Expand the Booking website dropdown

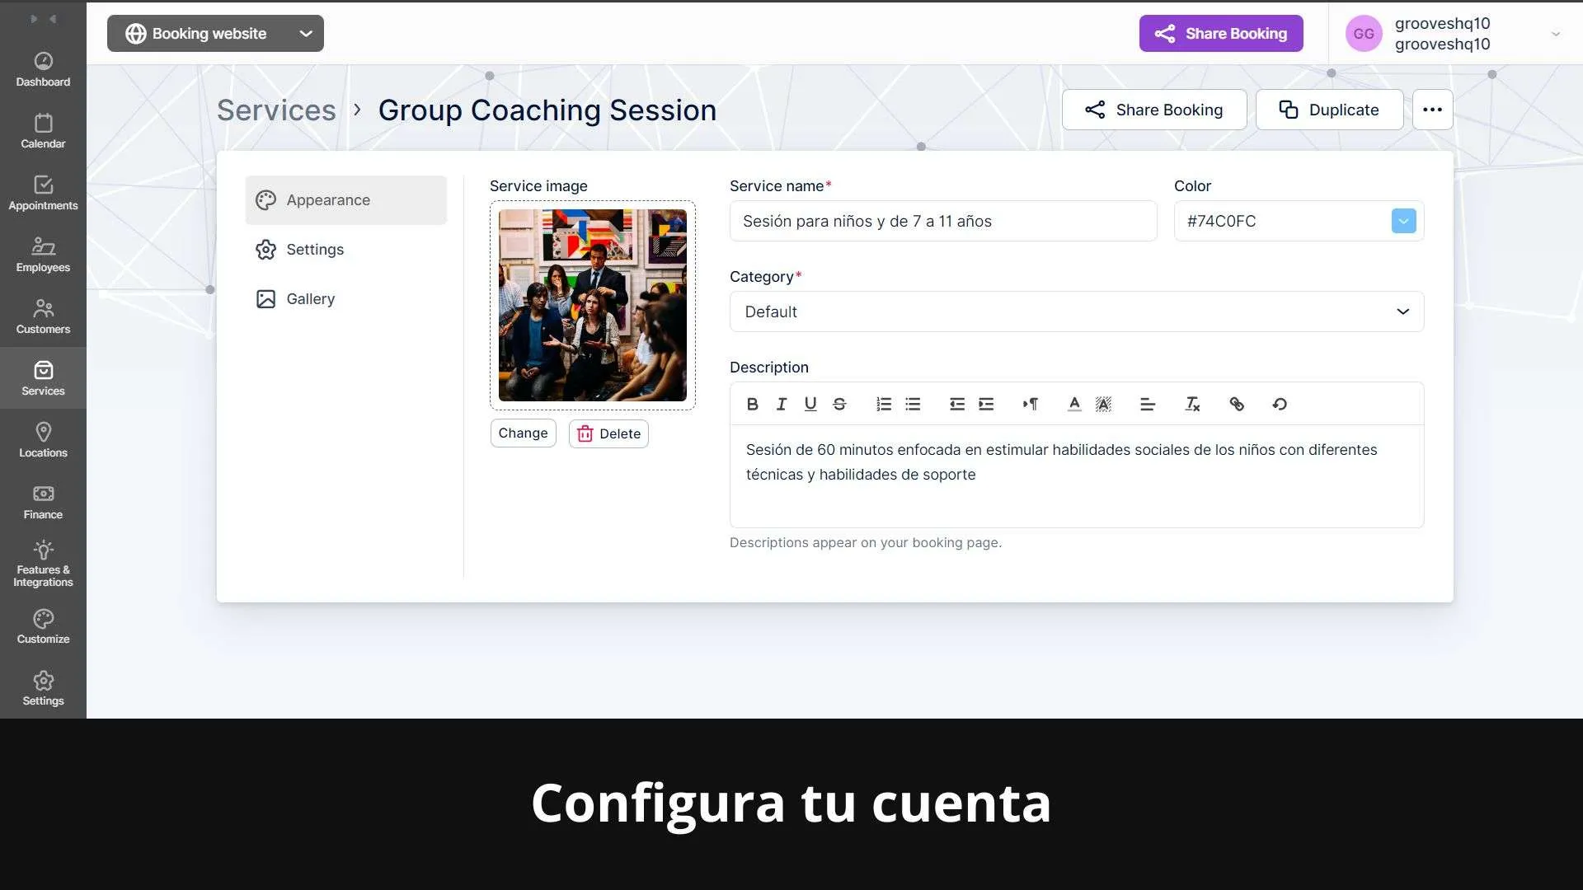point(306,33)
